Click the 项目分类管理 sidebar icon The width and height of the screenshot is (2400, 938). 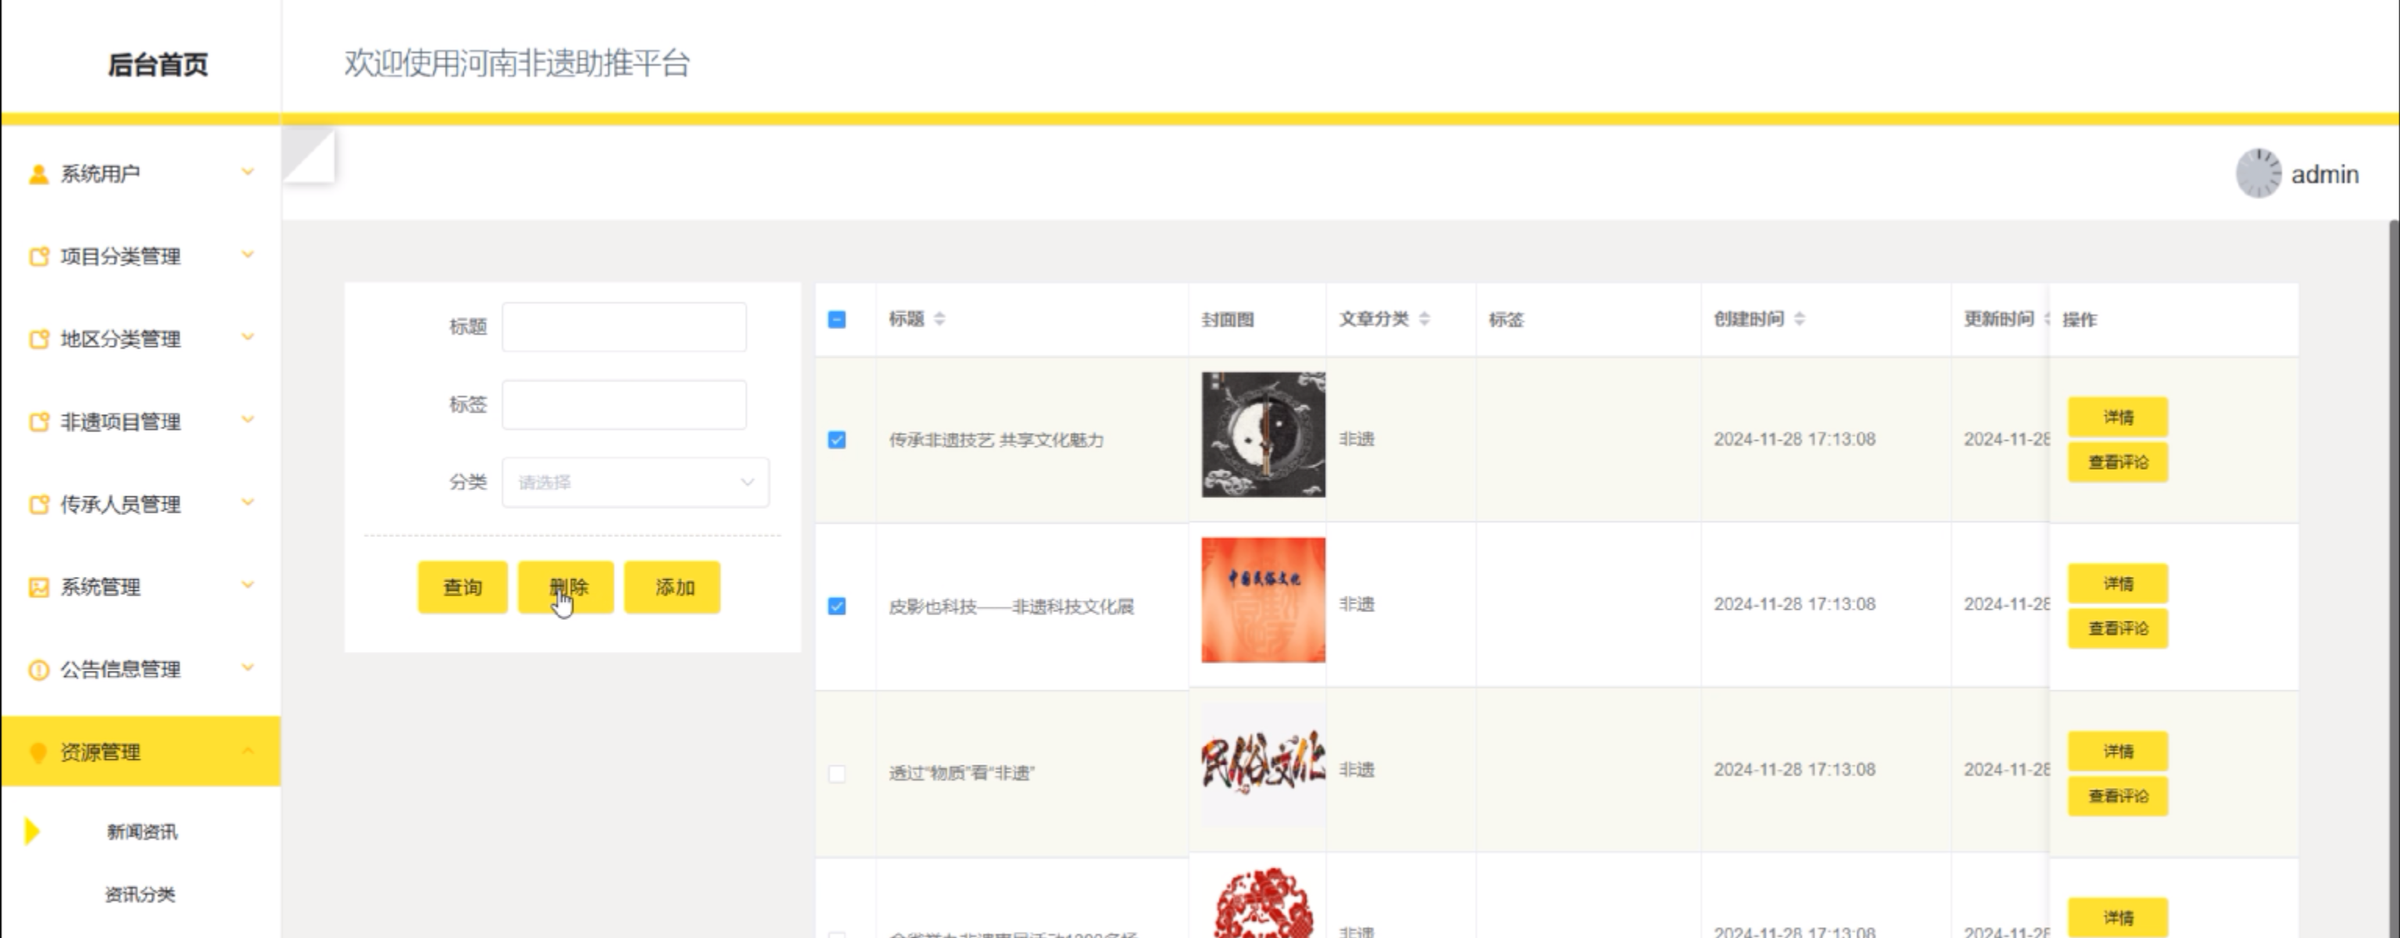tap(38, 257)
